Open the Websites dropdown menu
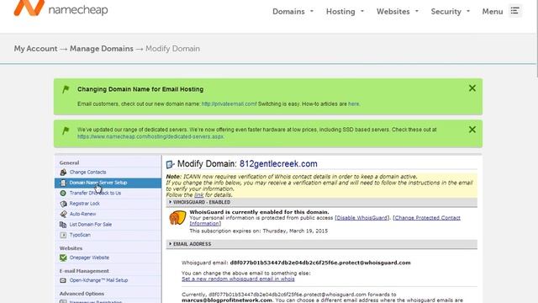The height and width of the screenshot is (303, 538). click(398, 11)
